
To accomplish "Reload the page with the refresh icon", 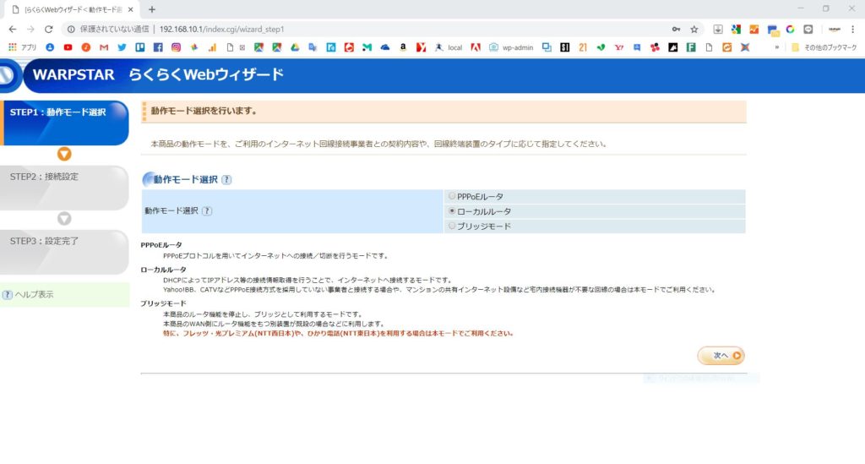I will pyautogui.click(x=48, y=29).
